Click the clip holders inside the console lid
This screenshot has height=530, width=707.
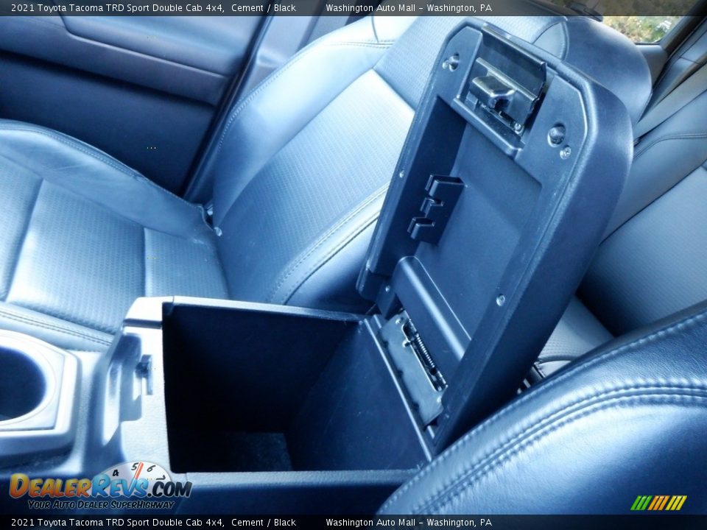click(x=436, y=208)
